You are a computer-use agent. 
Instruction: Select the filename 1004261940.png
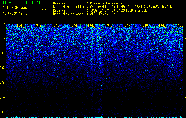[15, 8]
